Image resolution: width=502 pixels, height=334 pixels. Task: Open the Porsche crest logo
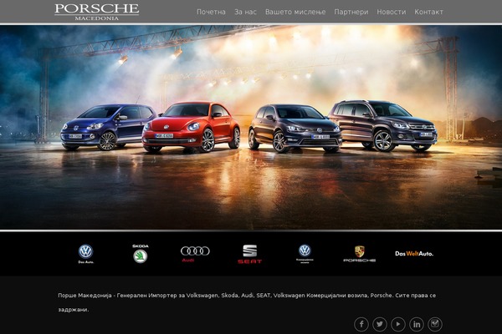pyautogui.click(x=359, y=254)
